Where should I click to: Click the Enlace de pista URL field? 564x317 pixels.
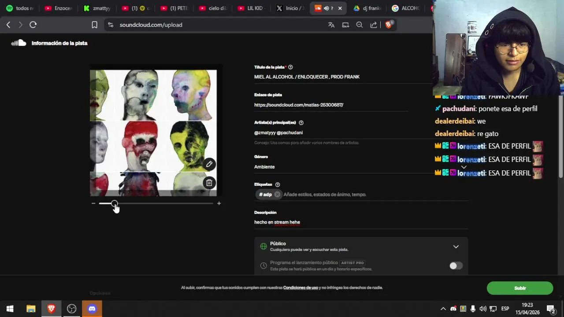330,105
